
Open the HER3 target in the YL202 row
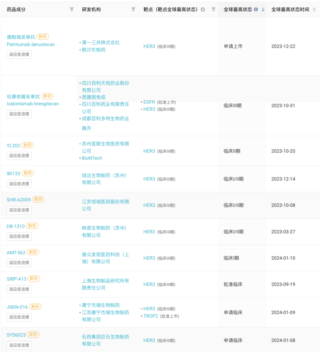(149, 151)
